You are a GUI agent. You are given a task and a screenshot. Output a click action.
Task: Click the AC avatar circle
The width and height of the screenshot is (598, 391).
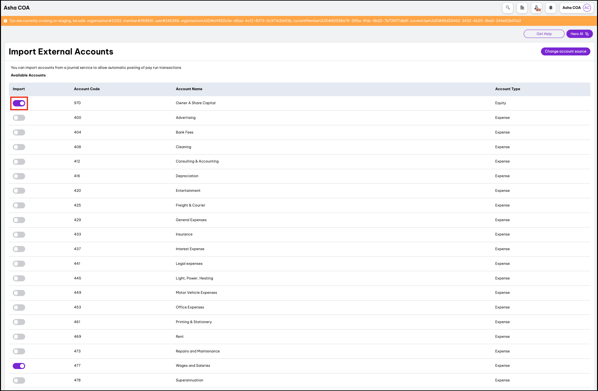587,8
